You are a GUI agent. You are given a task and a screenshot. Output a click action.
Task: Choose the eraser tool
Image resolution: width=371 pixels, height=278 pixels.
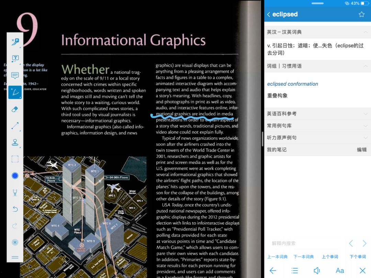(x=15, y=109)
